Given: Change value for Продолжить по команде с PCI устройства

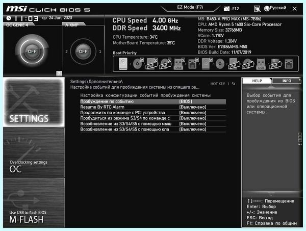Looking at the screenshot, I should tap(193, 113).
